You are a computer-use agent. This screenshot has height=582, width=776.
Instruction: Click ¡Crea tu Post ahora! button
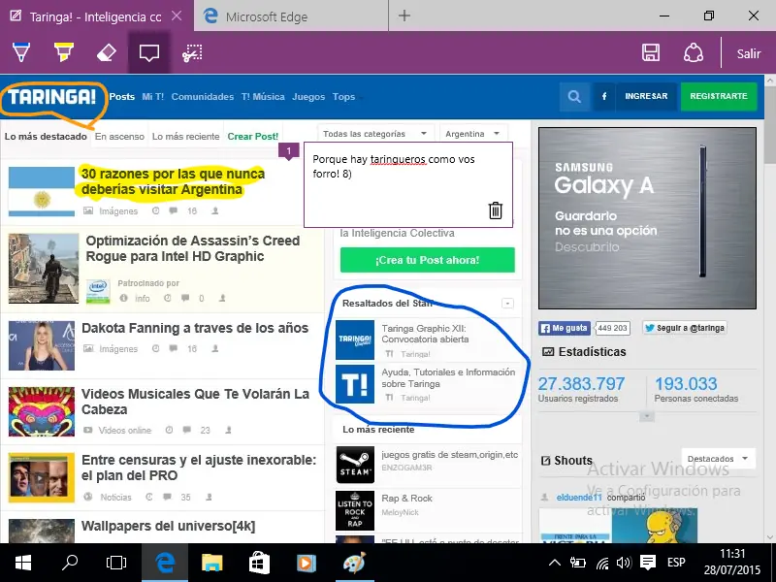(427, 260)
